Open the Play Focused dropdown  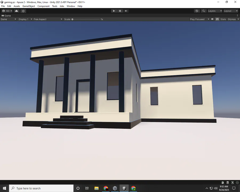tap(199, 19)
